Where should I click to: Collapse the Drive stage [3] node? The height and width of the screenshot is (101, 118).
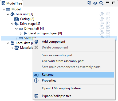(12, 24)
